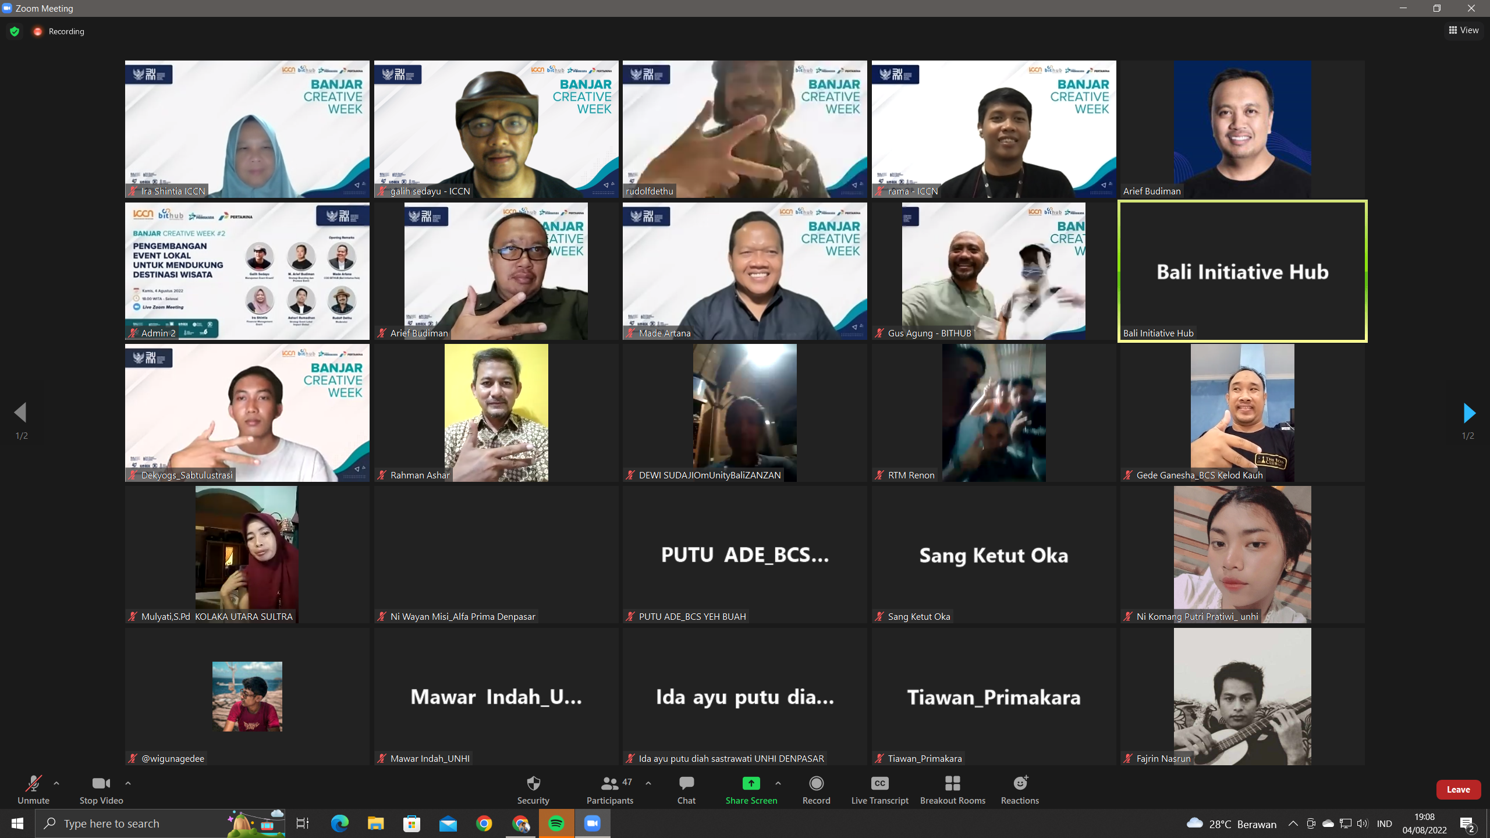
Task: Open volume control from the system tray
Action: 1362,823
